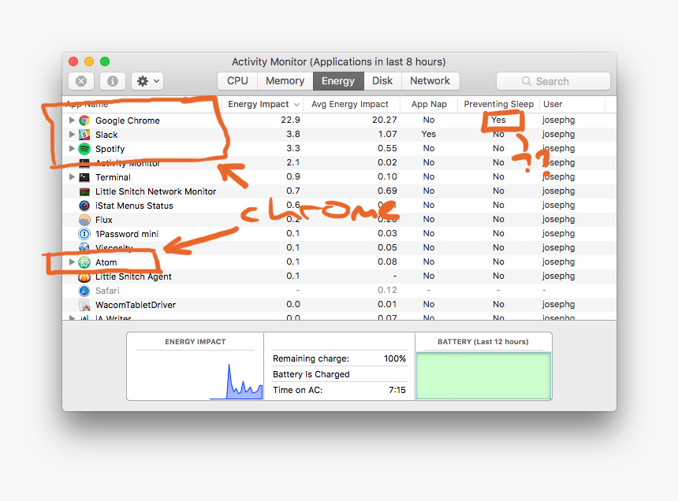Screen dimensions: 678x501
Task: Click the BATTERY (Last 12 hours) label
Action: click(483, 342)
